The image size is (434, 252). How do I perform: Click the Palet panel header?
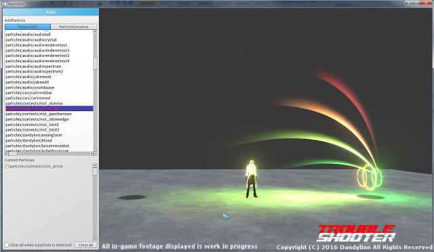51,12
